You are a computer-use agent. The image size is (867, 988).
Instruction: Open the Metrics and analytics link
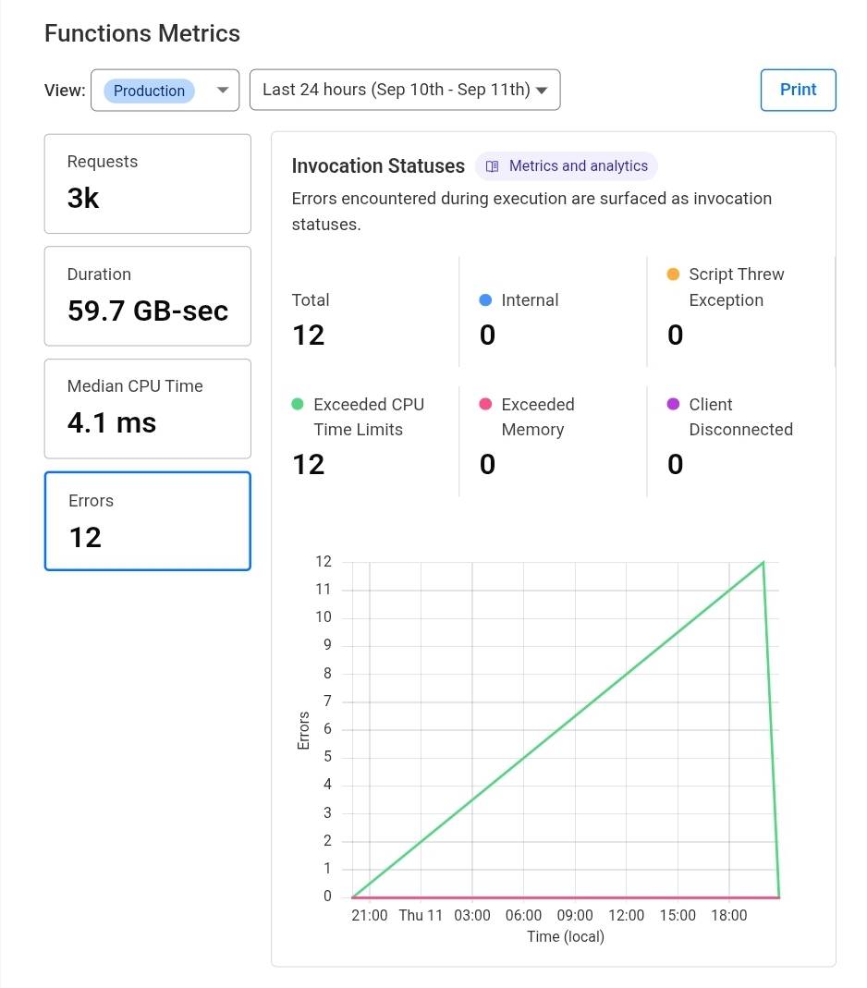[578, 166]
